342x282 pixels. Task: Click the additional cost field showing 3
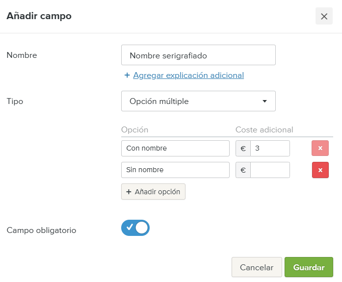click(269, 148)
